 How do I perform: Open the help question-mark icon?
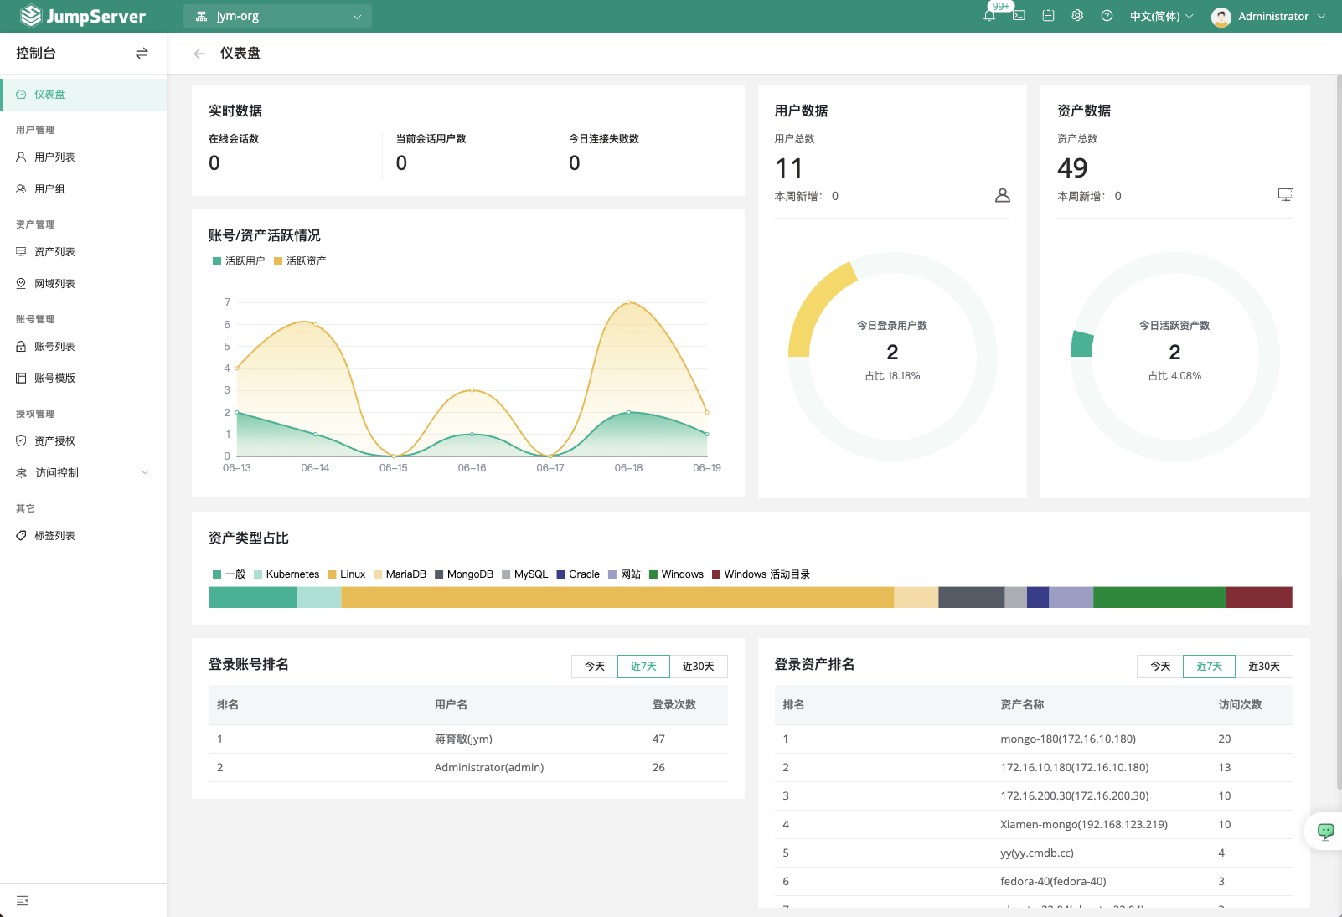point(1107,16)
